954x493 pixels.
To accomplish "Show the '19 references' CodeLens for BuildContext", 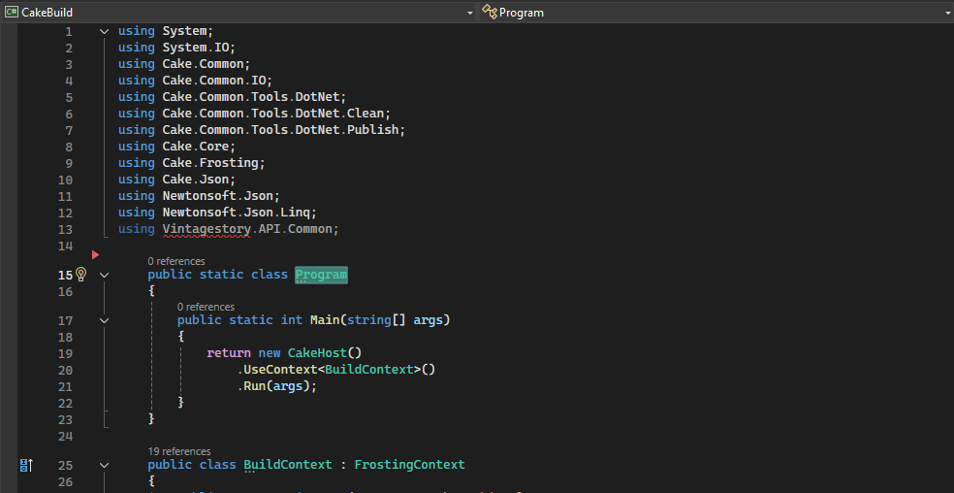I will pyautogui.click(x=178, y=451).
